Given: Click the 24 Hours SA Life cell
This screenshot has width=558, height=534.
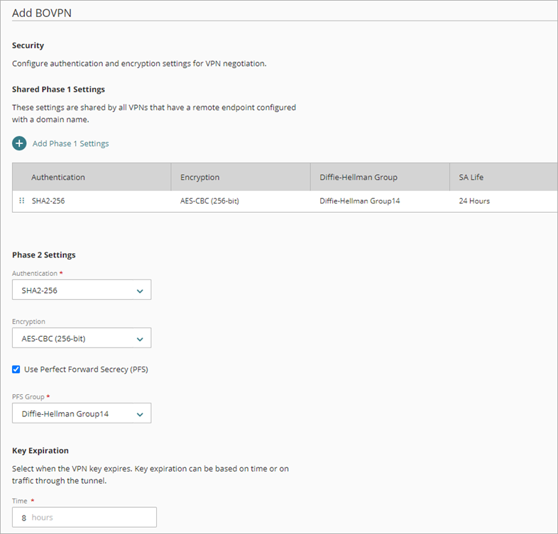Looking at the screenshot, I should click(x=474, y=201).
